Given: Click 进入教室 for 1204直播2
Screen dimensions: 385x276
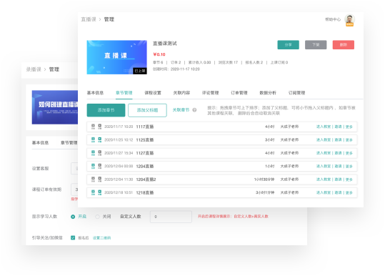Looking at the screenshot, I should point(324,179).
